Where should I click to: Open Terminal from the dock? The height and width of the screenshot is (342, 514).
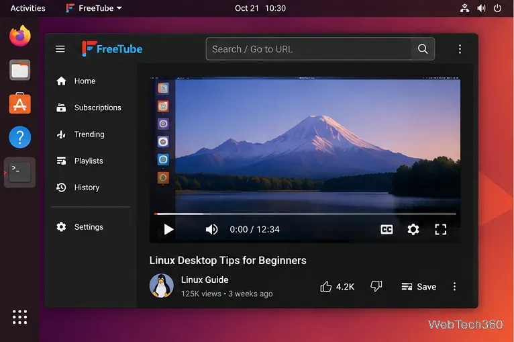[19, 172]
